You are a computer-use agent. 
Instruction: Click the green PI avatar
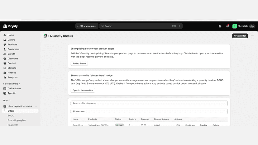235,26
